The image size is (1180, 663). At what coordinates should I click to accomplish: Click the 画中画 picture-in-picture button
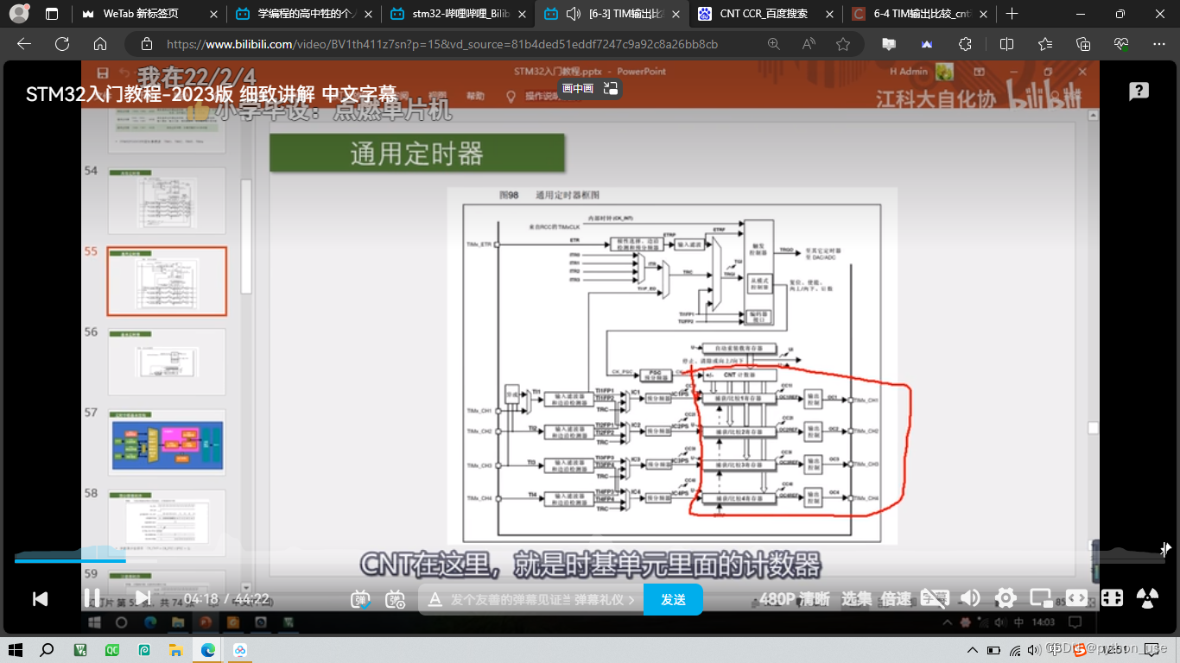click(x=578, y=88)
